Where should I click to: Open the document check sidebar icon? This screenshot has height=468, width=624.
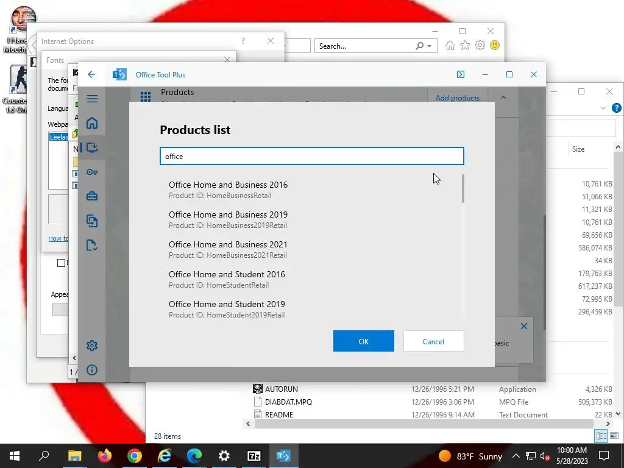pos(92,246)
